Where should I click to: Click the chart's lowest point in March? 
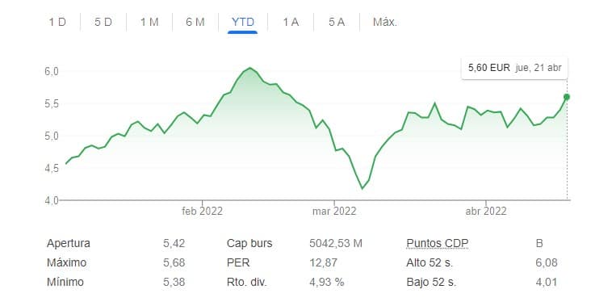coord(362,188)
